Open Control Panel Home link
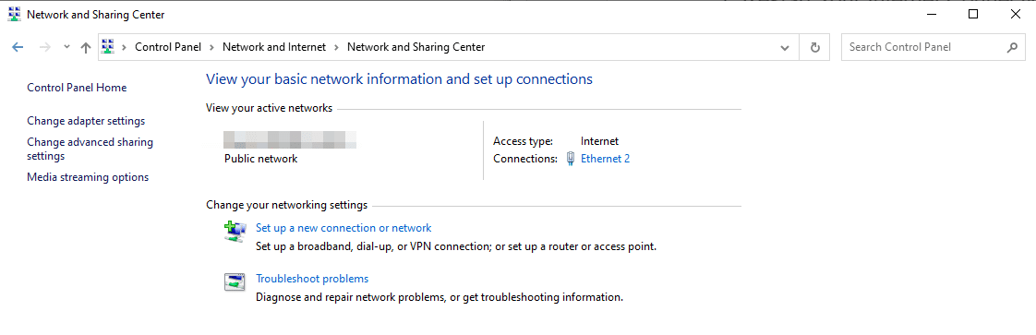 (x=77, y=88)
